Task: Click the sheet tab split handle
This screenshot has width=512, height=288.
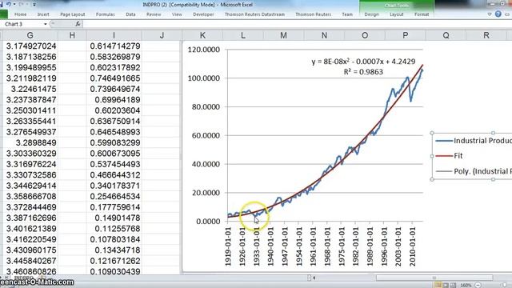Action: 309,278
